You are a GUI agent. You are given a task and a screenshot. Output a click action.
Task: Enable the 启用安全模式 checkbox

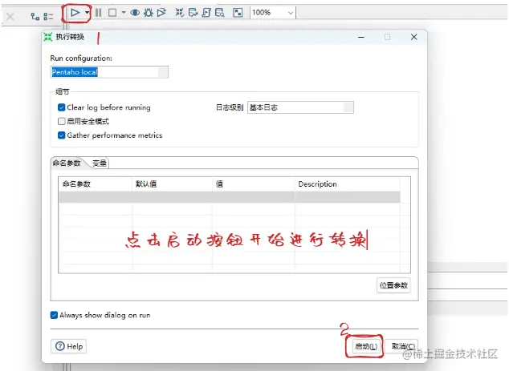[61, 121]
